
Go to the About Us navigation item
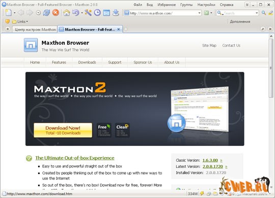[x=172, y=62]
